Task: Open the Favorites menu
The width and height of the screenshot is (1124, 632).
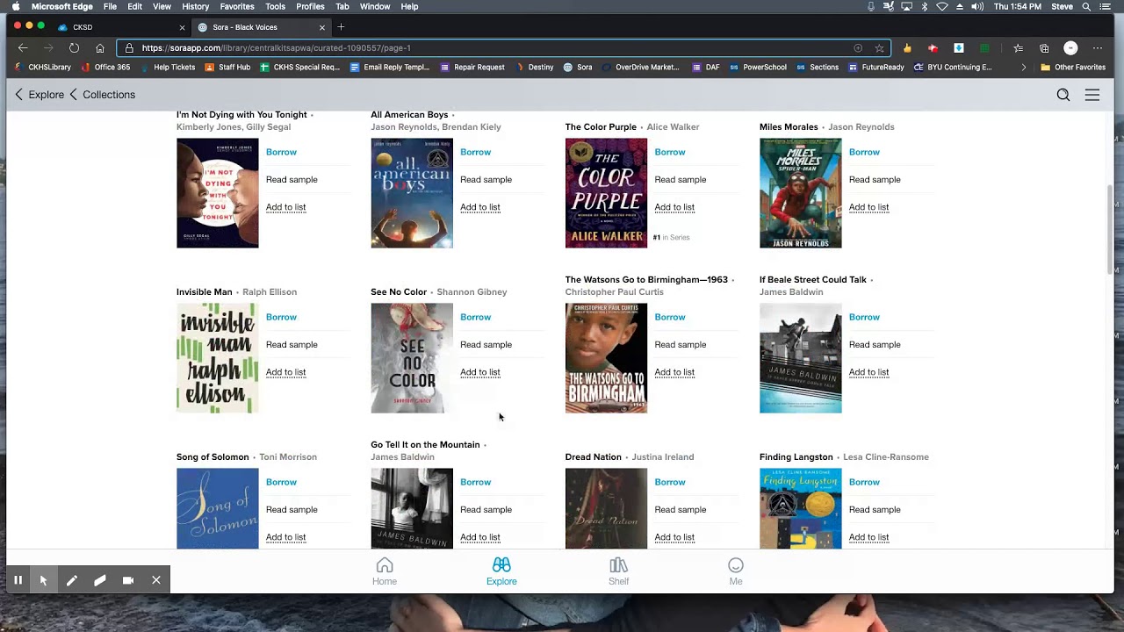Action: click(x=237, y=6)
